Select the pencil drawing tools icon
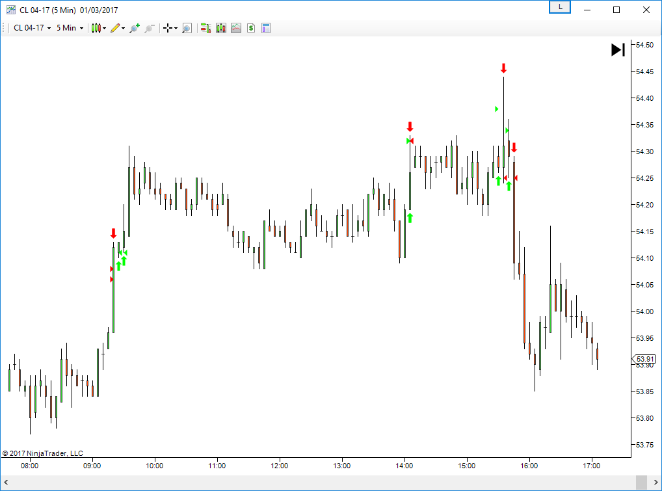 [x=115, y=28]
